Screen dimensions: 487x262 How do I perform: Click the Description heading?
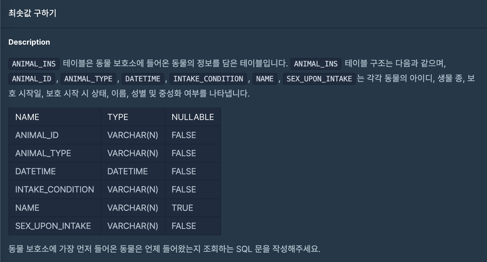coord(29,42)
